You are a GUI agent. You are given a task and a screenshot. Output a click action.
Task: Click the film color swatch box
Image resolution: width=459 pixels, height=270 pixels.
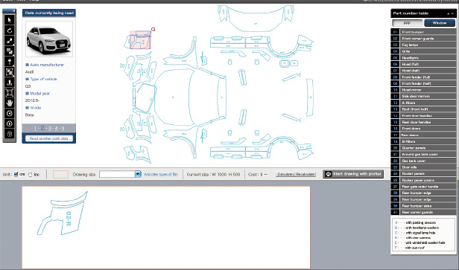tap(60, 175)
